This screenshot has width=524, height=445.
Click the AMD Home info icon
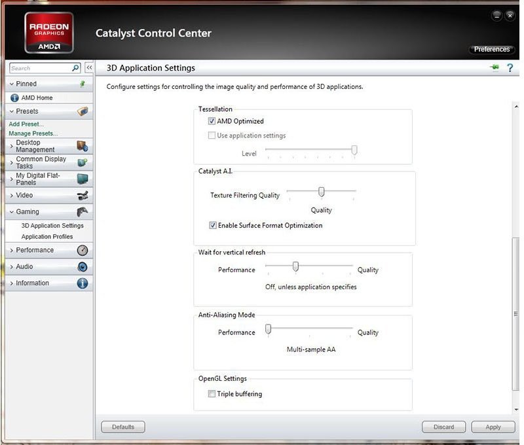point(14,98)
